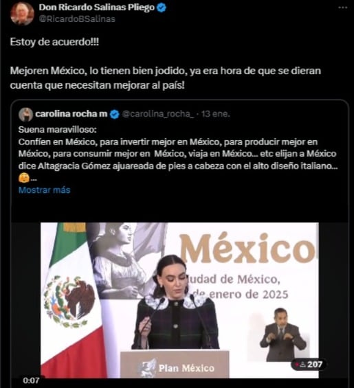Click the emoji in quoted tweet

(24, 178)
